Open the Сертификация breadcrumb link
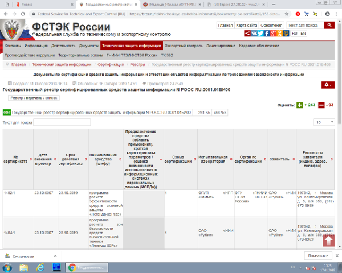This screenshot has height=273, width=342. coord(111,64)
